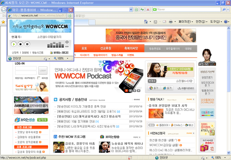Image resolution: width=231 pixels, height=160 pixels.
Task: Open the web player zoom 100% dropdown
Action: tap(68, 58)
